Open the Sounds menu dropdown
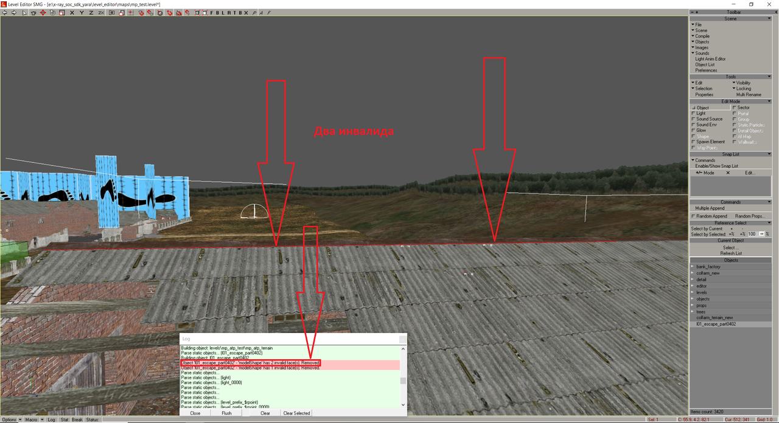 700,53
